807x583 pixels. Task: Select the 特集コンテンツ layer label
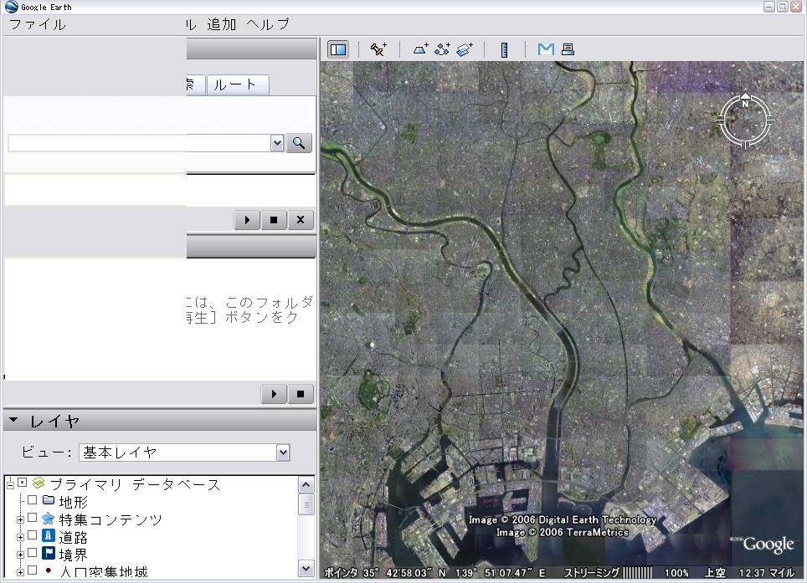tap(111, 519)
